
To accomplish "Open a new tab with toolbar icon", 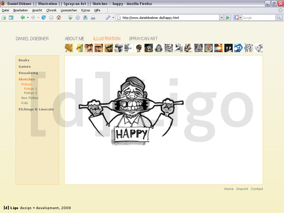I will tap(4, 17).
